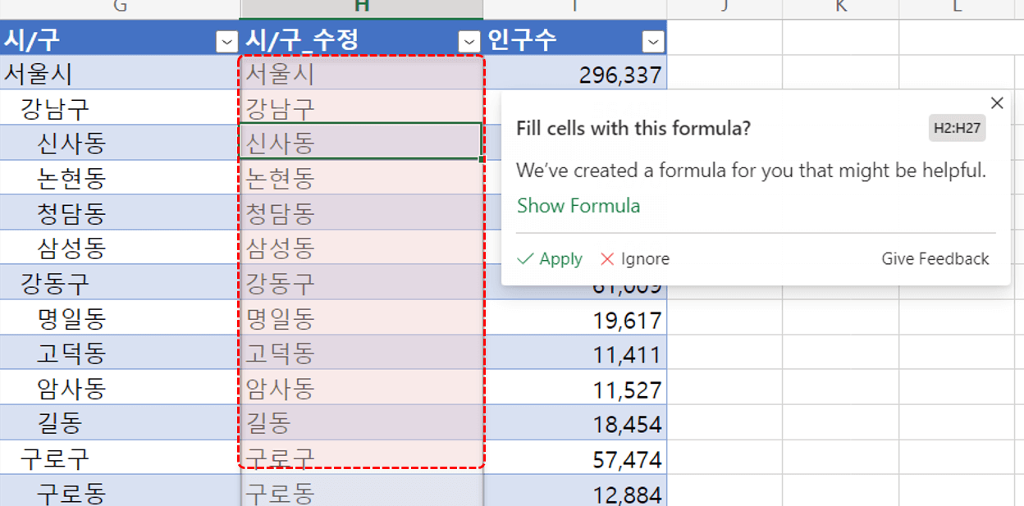
Task: Select the 길동 cell in 시/구_수정 column
Action: [362, 423]
